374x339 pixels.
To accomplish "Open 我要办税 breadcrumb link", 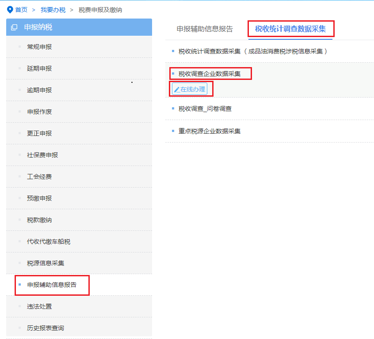I will [x=53, y=10].
